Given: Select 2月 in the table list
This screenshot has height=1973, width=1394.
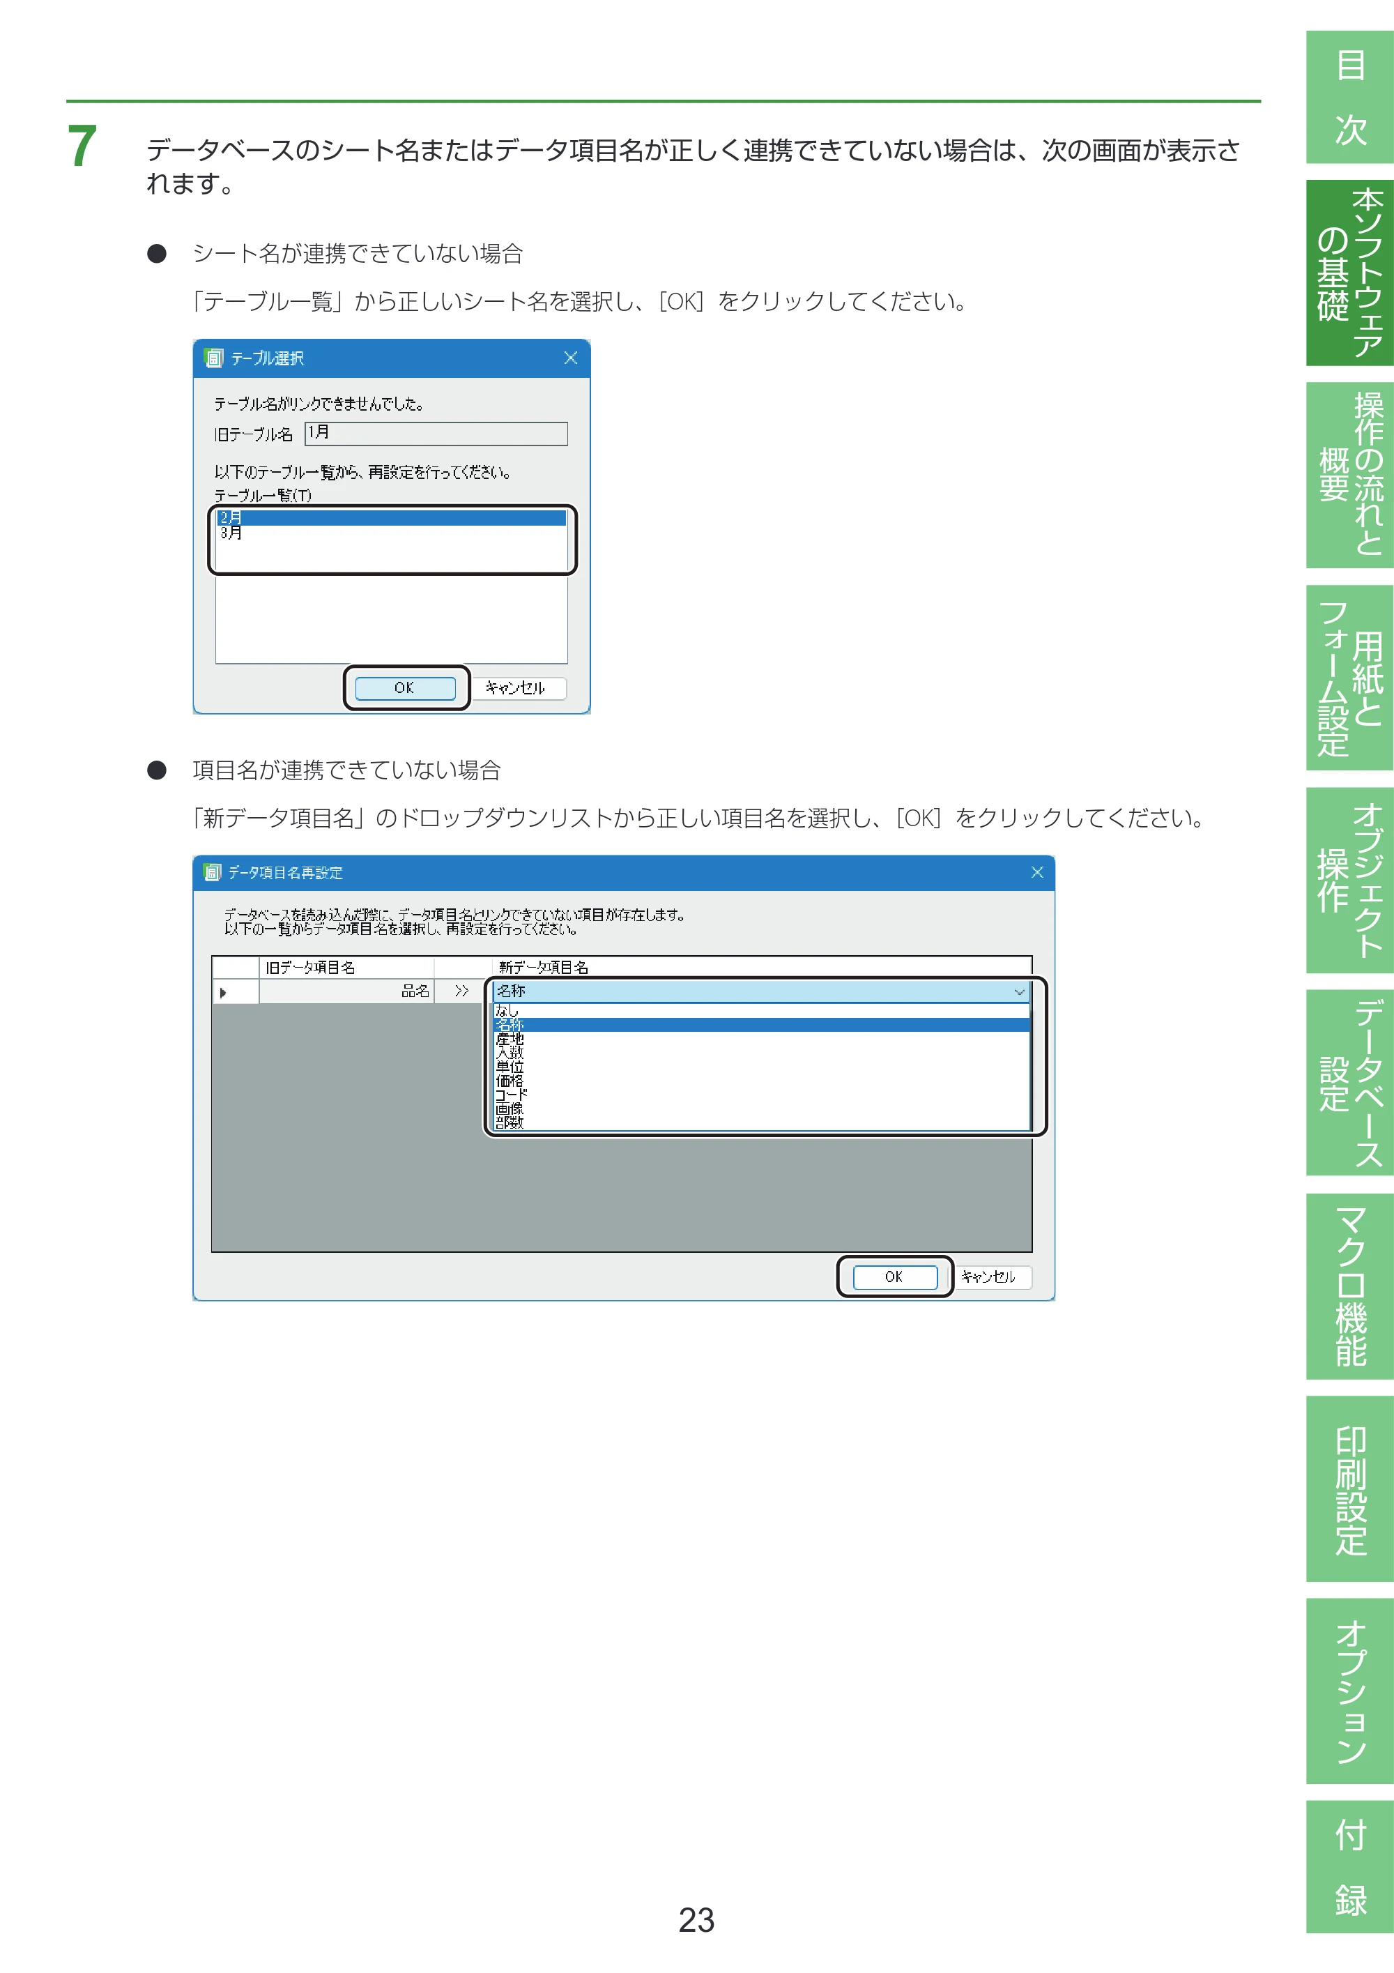Looking at the screenshot, I should 391,517.
